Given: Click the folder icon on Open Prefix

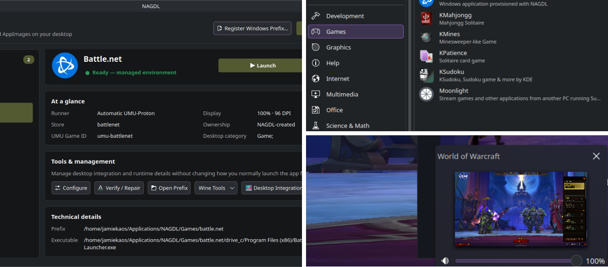Looking at the screenshot, I should tap(154, 188).
